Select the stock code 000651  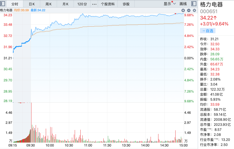209,11
